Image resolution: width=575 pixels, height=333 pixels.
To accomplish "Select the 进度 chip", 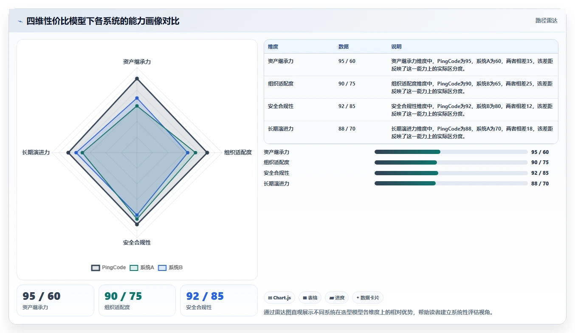I will pyautogui.click(x=337, y=298).
